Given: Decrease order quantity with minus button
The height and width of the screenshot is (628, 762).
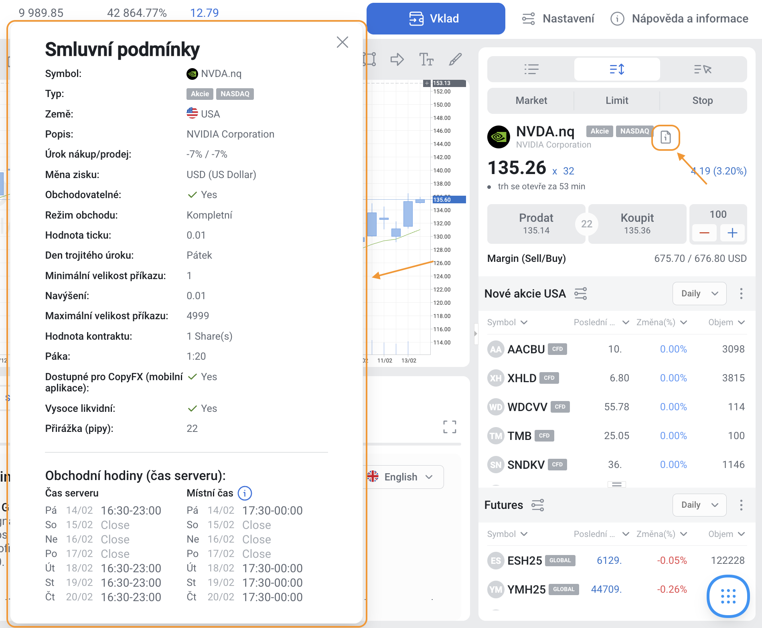Looking at the screenshot, I should click(x=704, y=233).
